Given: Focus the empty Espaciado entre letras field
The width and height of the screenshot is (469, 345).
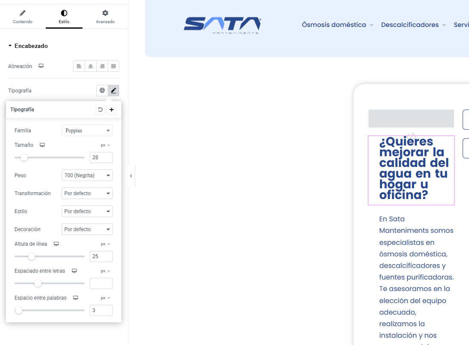Looking at the screenshot, I should (101, 283).
